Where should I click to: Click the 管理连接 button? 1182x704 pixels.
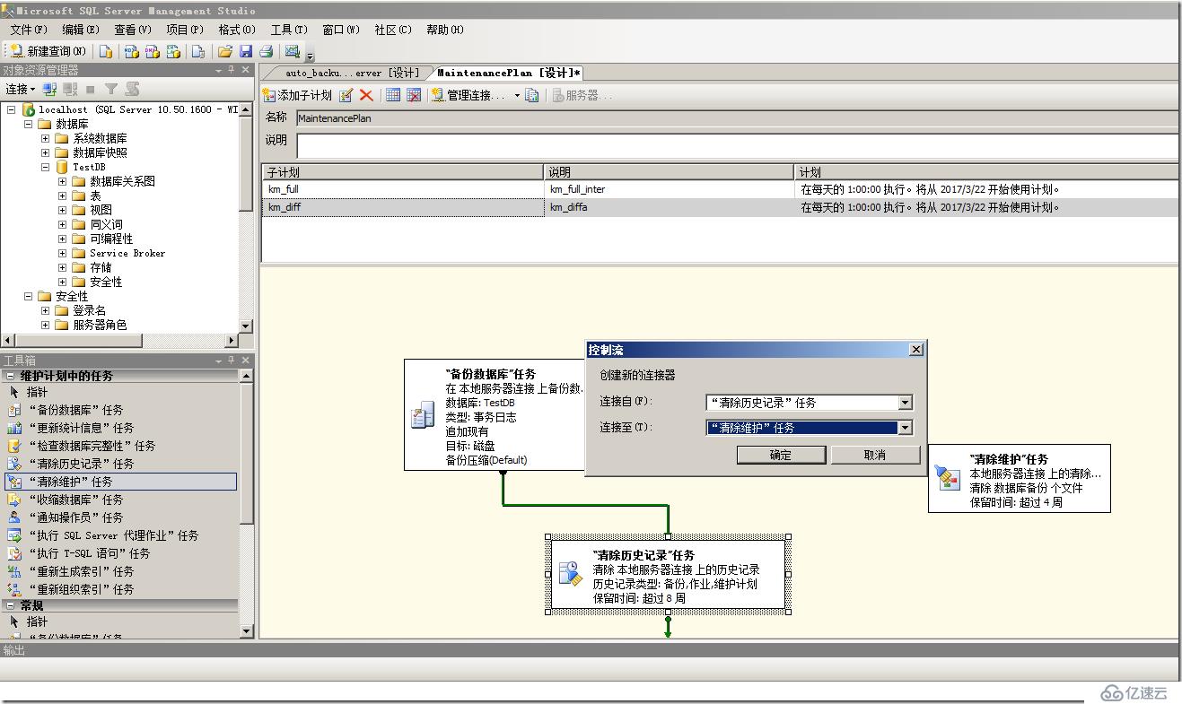(x=469, y=95)
